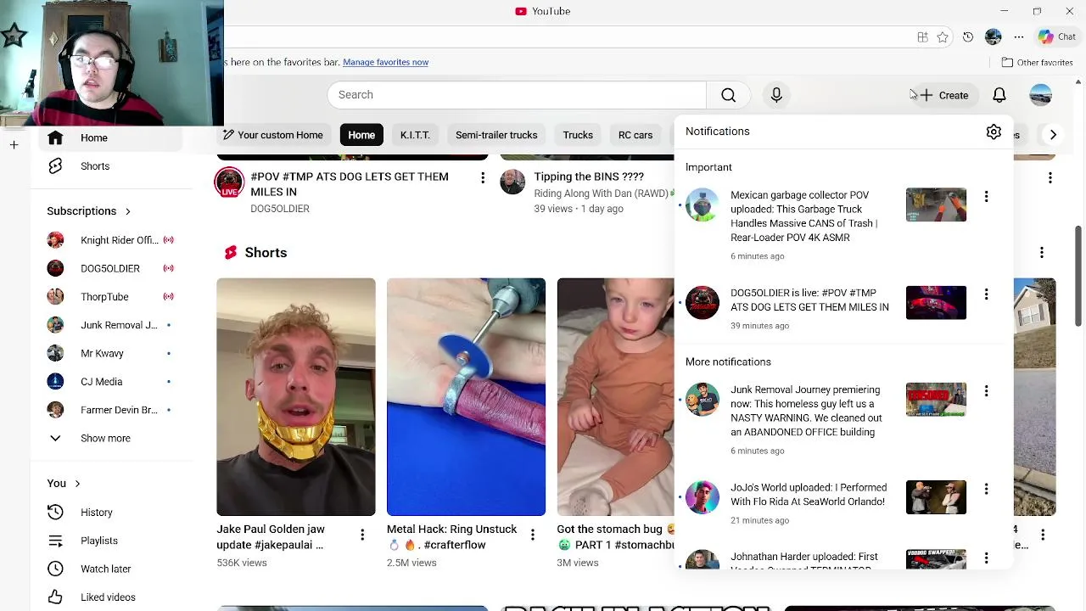The width and height of the screenshot is (1086, 611).
Task: Select the Home category chip
Action: point(361,135)
